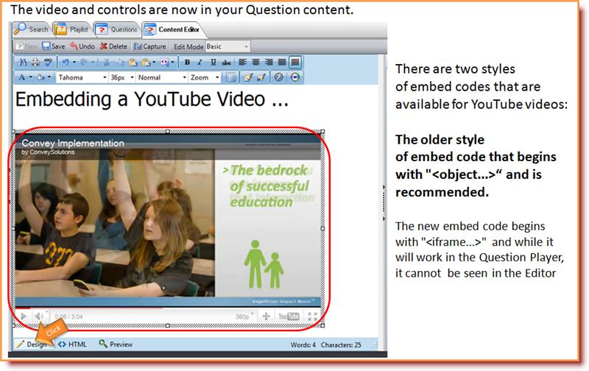Open the 360p video quality selector

tap(244, 317)
